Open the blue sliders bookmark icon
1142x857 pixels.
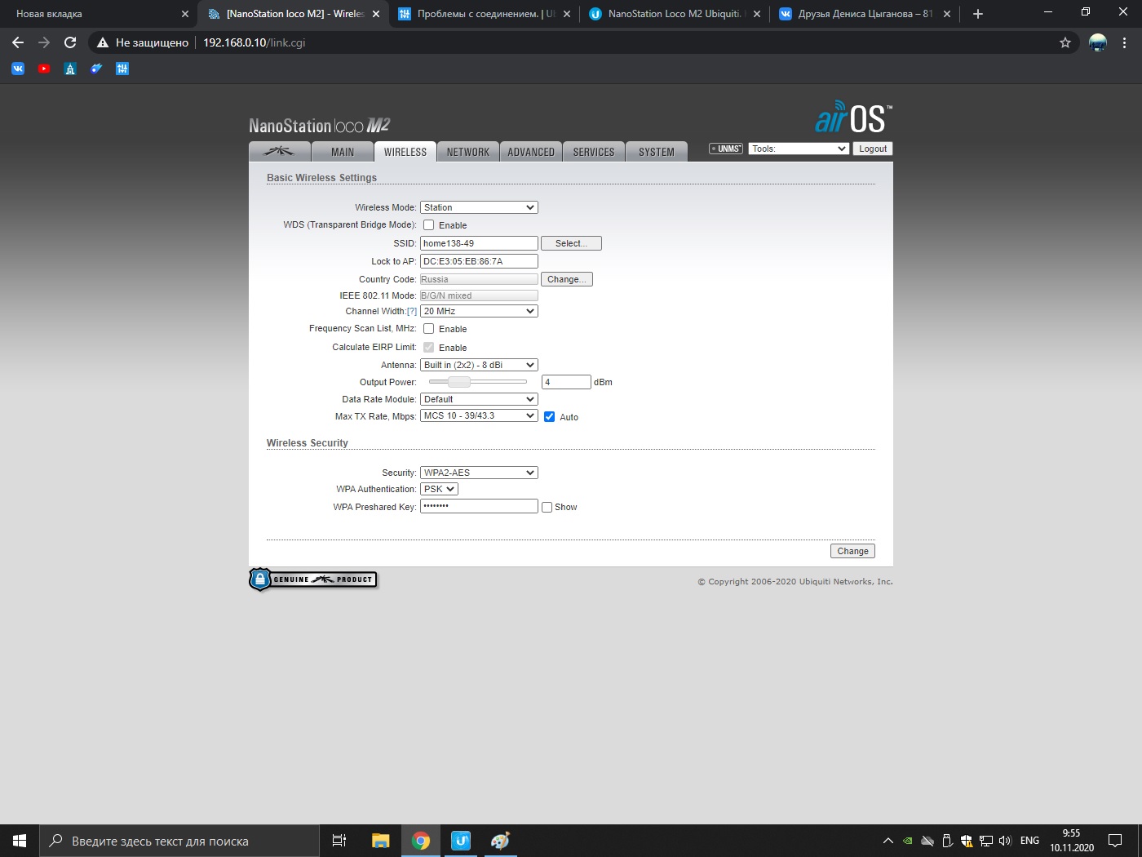click(x=122, y=69)
